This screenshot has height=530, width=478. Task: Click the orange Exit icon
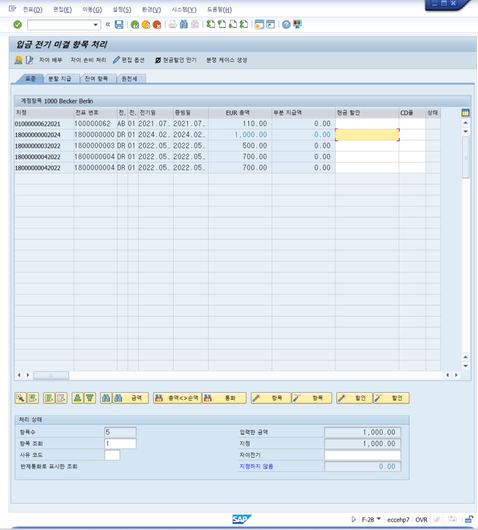(x=146, y=24)
